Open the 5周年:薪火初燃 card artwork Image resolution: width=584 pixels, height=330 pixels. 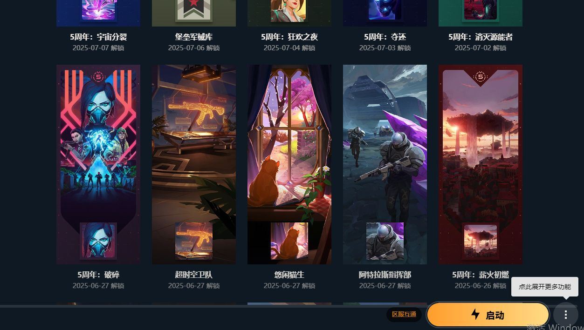[481, 164]
